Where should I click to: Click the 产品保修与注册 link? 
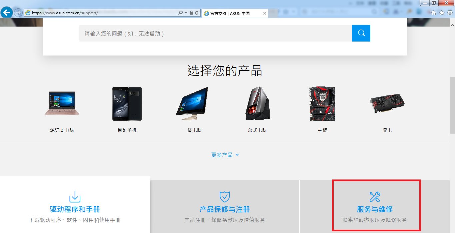coord(225,209)
